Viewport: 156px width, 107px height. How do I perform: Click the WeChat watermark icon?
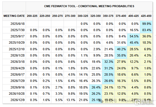coord(102,101)
